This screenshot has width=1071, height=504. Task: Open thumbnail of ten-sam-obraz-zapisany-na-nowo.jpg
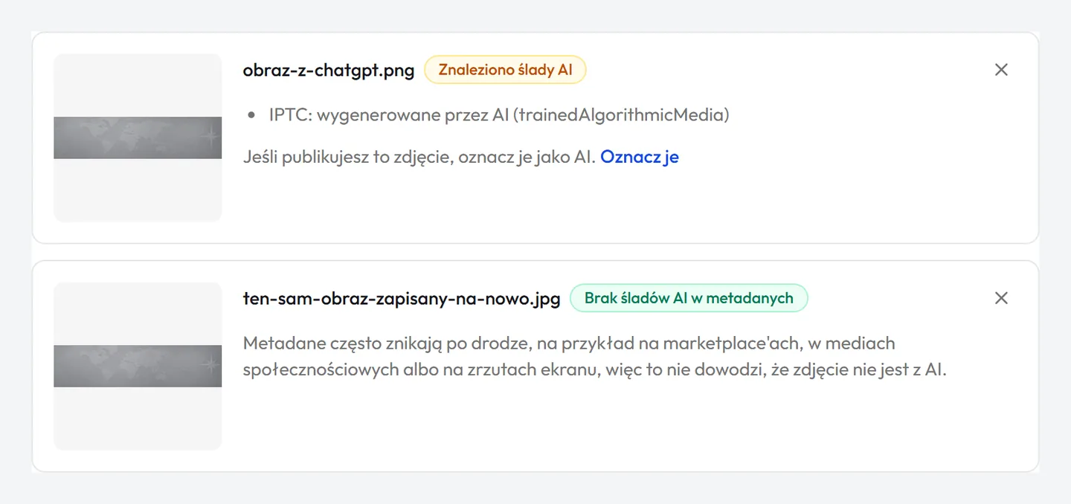point(138,366)
